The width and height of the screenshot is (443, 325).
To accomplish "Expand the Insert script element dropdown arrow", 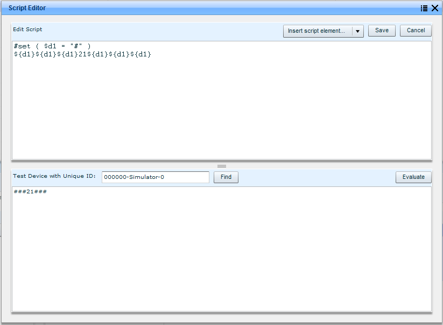I will (x=357, y=31).
